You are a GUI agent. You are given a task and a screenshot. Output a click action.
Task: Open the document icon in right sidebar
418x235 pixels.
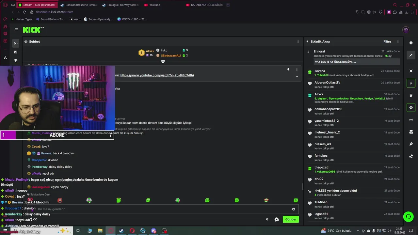tap(411, 95)
